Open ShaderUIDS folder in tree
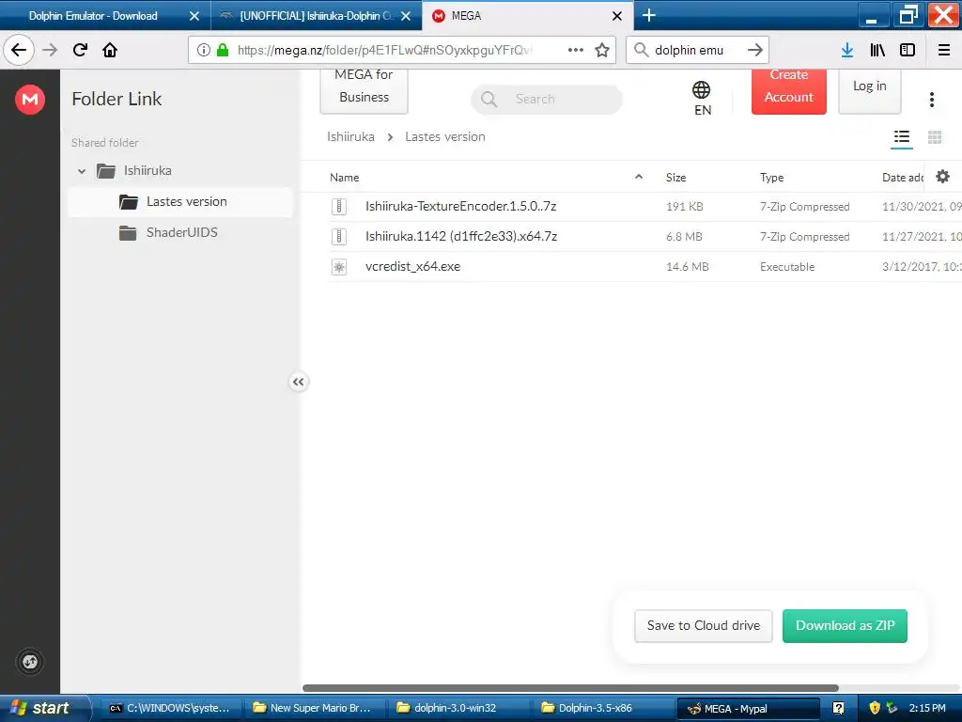The image size is (962, 722). 169,233
